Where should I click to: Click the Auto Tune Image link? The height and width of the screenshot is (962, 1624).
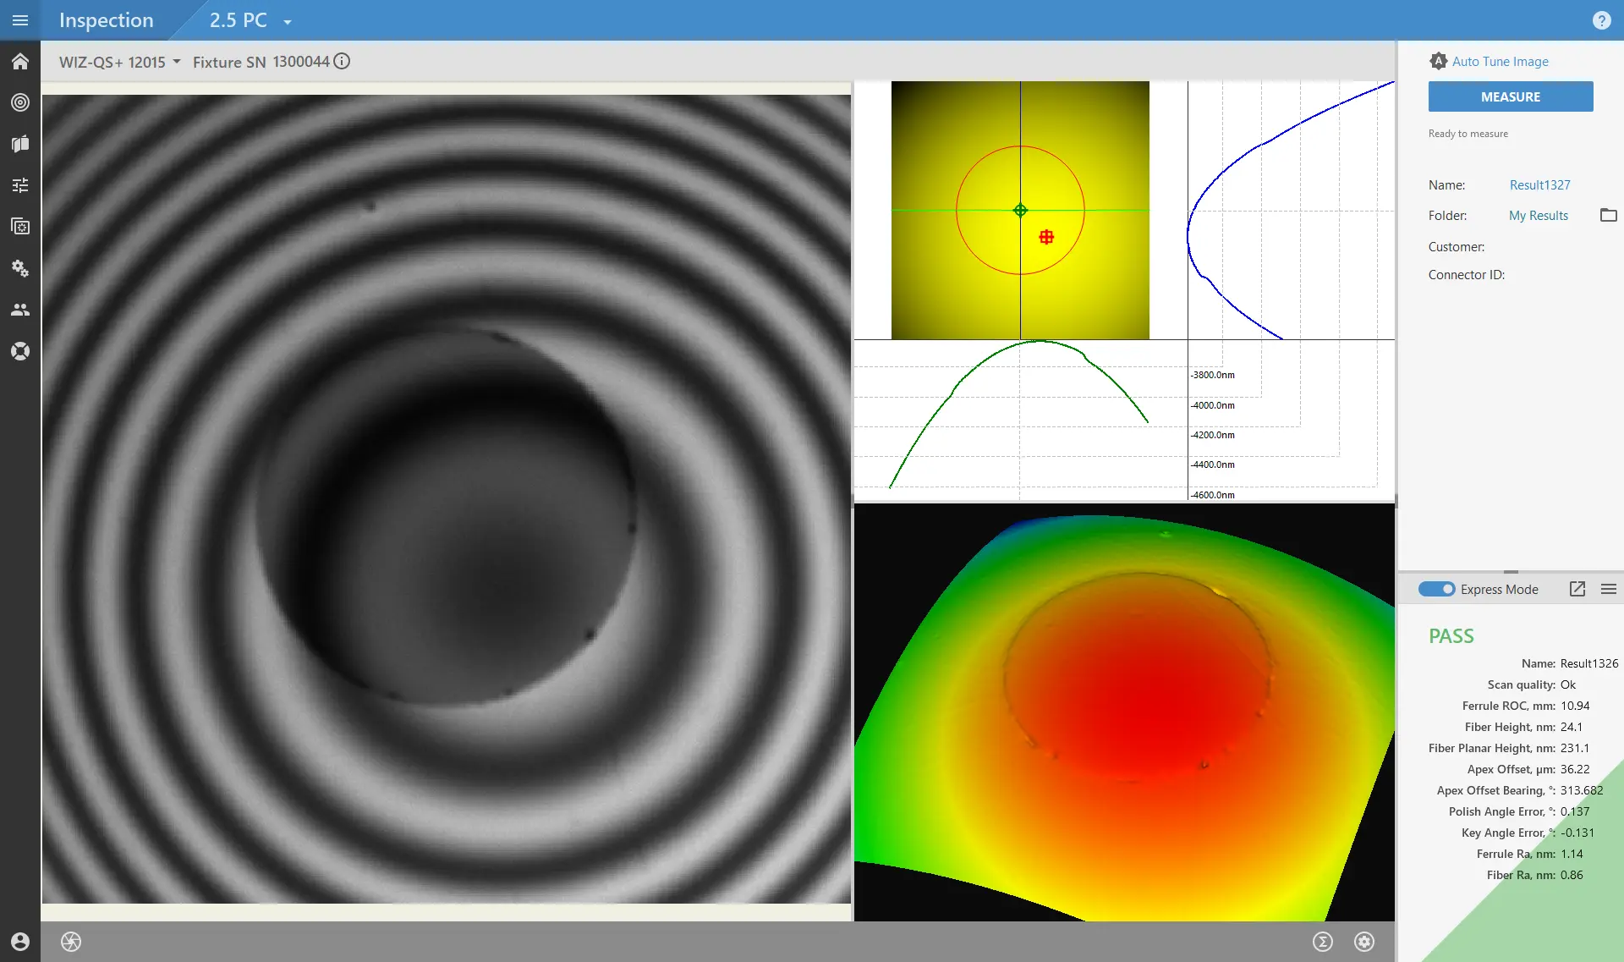[1500, 62]
